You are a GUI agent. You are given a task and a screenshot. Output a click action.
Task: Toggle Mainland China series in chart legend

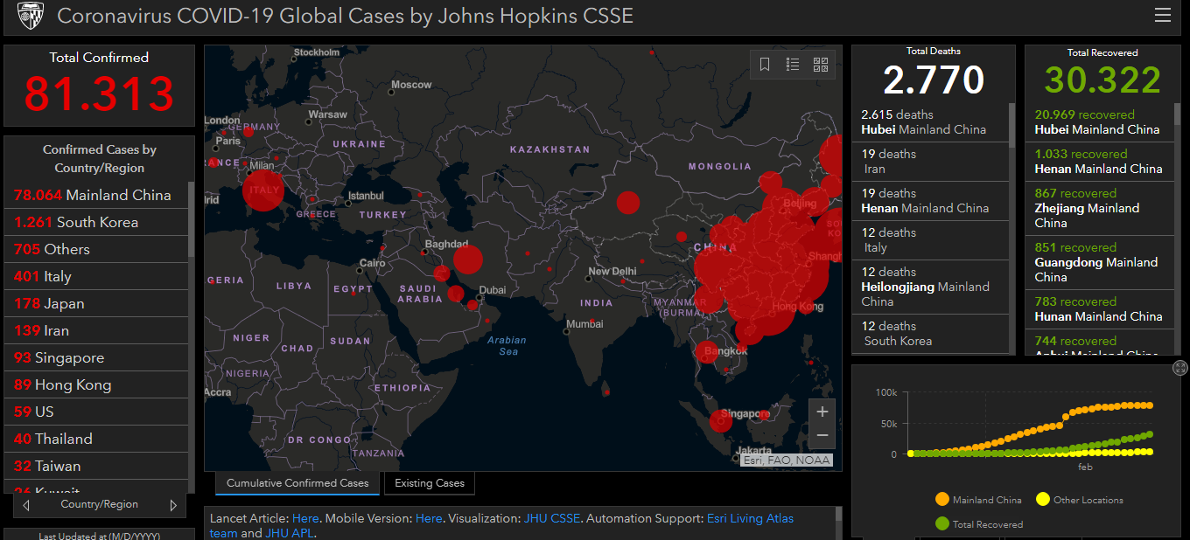coord(977,500)
